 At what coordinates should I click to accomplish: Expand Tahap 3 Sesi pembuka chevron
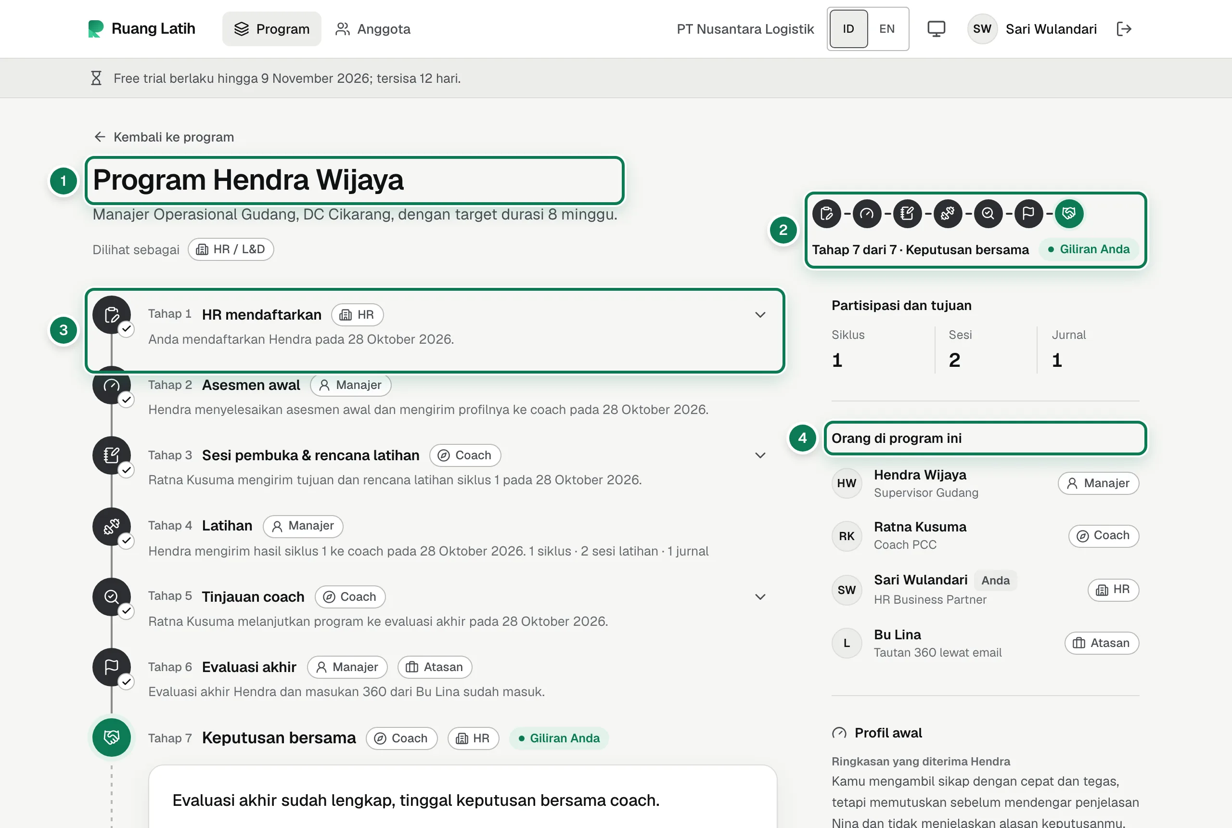[x=760, y=455]
